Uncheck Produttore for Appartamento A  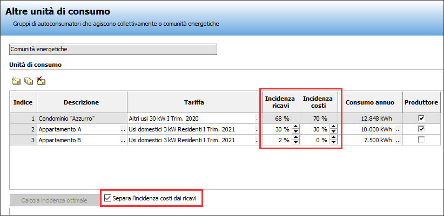[421, 129]
